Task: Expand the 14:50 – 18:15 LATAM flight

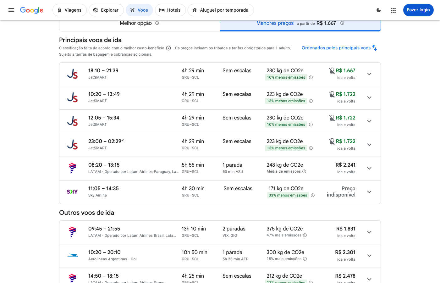Action: pyautogui.click(x=369, y=279)
